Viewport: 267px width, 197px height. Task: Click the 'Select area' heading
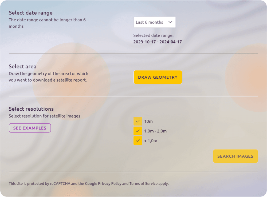[x=22, y=67]
